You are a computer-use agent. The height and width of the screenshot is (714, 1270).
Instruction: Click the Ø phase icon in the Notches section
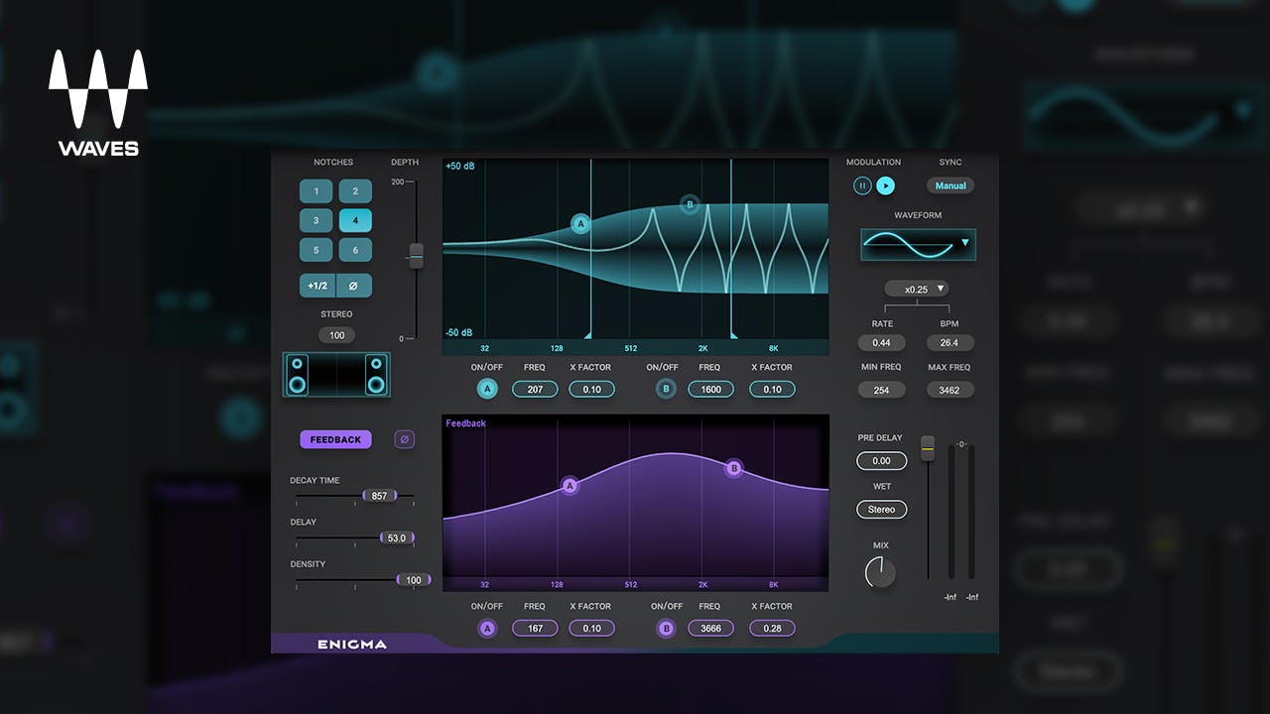355,285
